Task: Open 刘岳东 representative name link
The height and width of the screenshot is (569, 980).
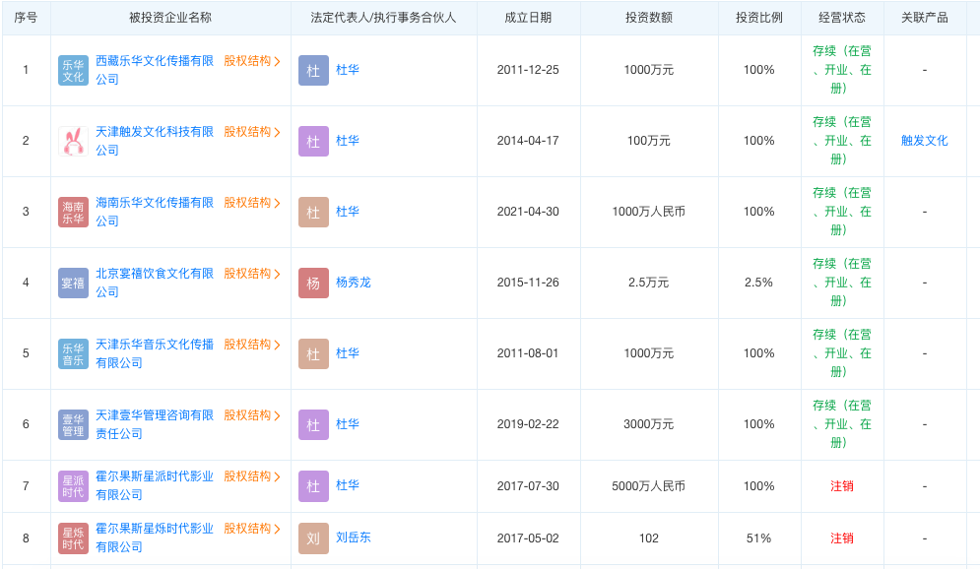Action: [354, 537]
